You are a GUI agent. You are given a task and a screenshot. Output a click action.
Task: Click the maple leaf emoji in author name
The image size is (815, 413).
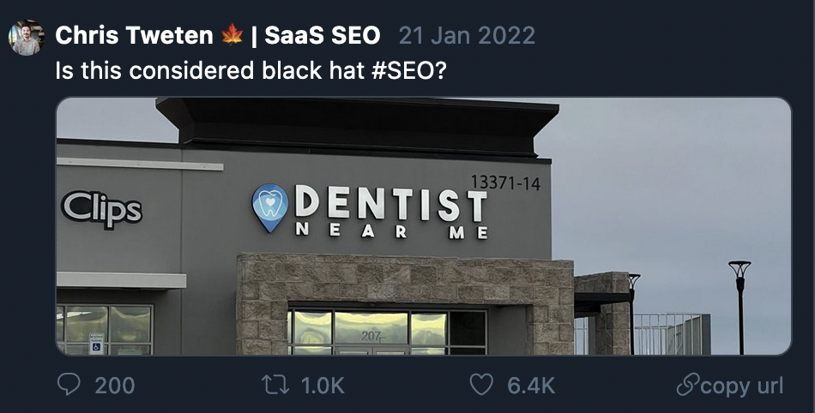pos(232,35)
